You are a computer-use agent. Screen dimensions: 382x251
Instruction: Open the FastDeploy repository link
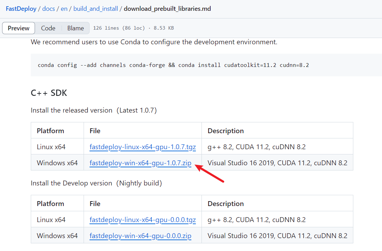point(21,8)
